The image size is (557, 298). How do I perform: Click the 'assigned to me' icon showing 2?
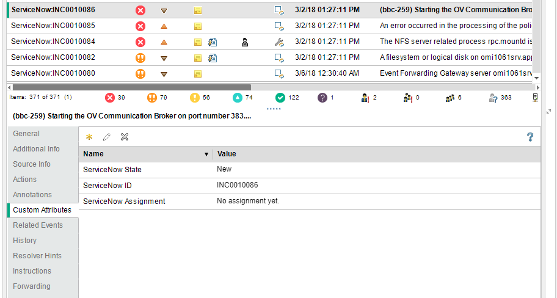[365, 98]
